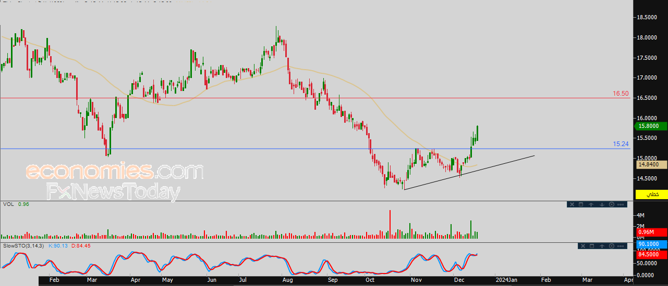Screen dimensions: 668x286
Task: Select the 14.8400 moving average tag
Action: coord(652,164)
